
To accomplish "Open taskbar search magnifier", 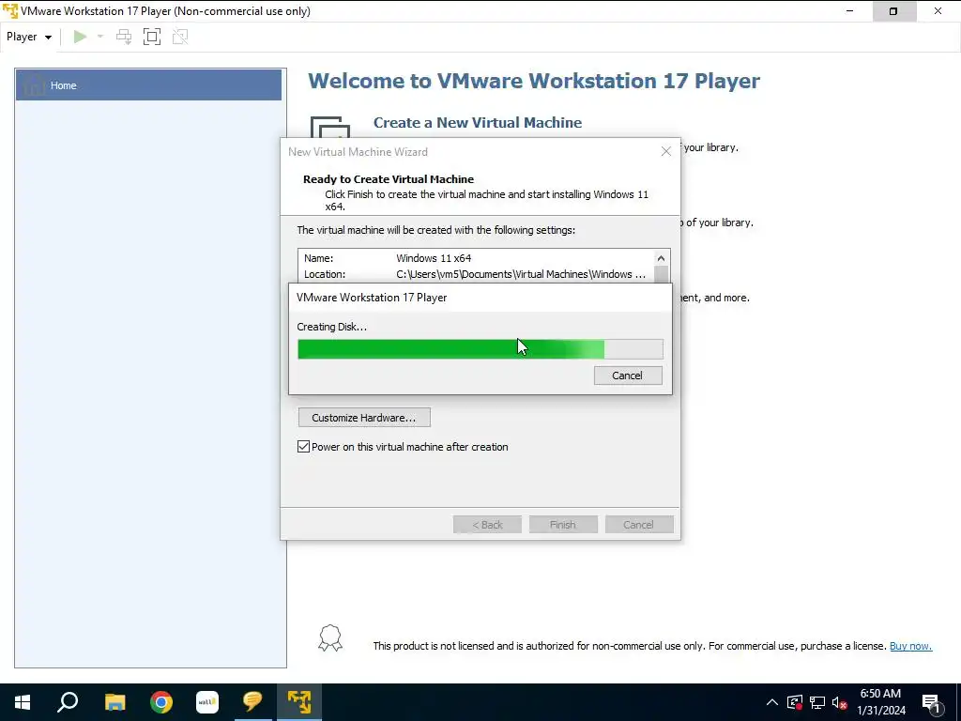I will 68,702.
